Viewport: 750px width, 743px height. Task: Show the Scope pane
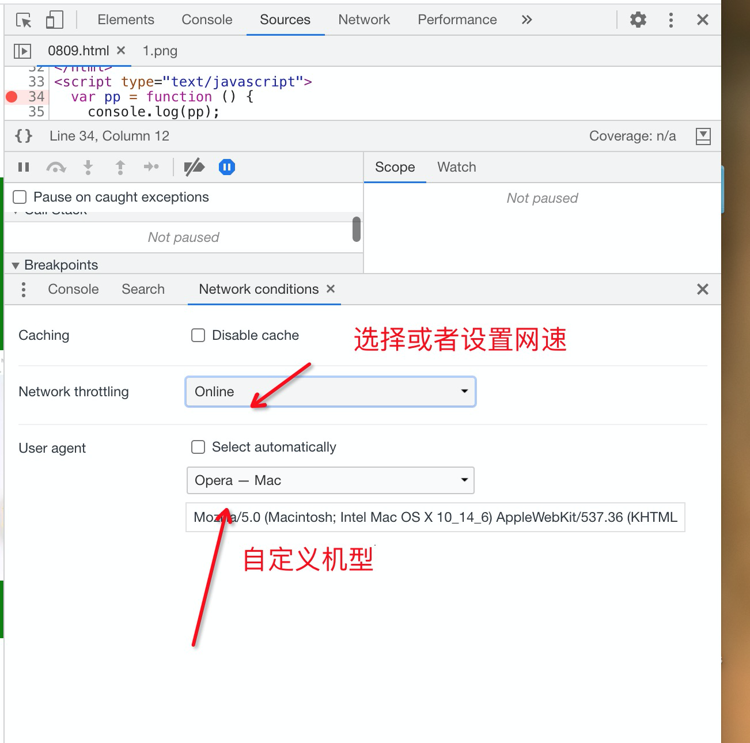pyautogui.click(x=395, y=168)
